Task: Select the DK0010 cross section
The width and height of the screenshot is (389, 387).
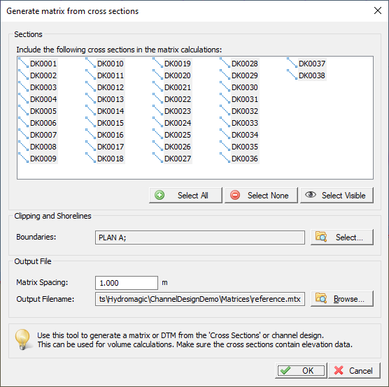Action: coord(111,64)
